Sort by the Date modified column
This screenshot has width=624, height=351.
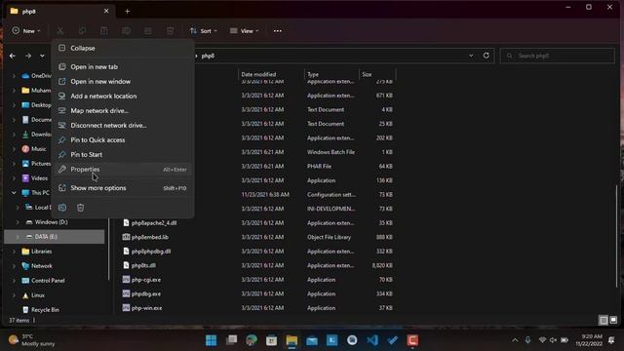[271, 74]
